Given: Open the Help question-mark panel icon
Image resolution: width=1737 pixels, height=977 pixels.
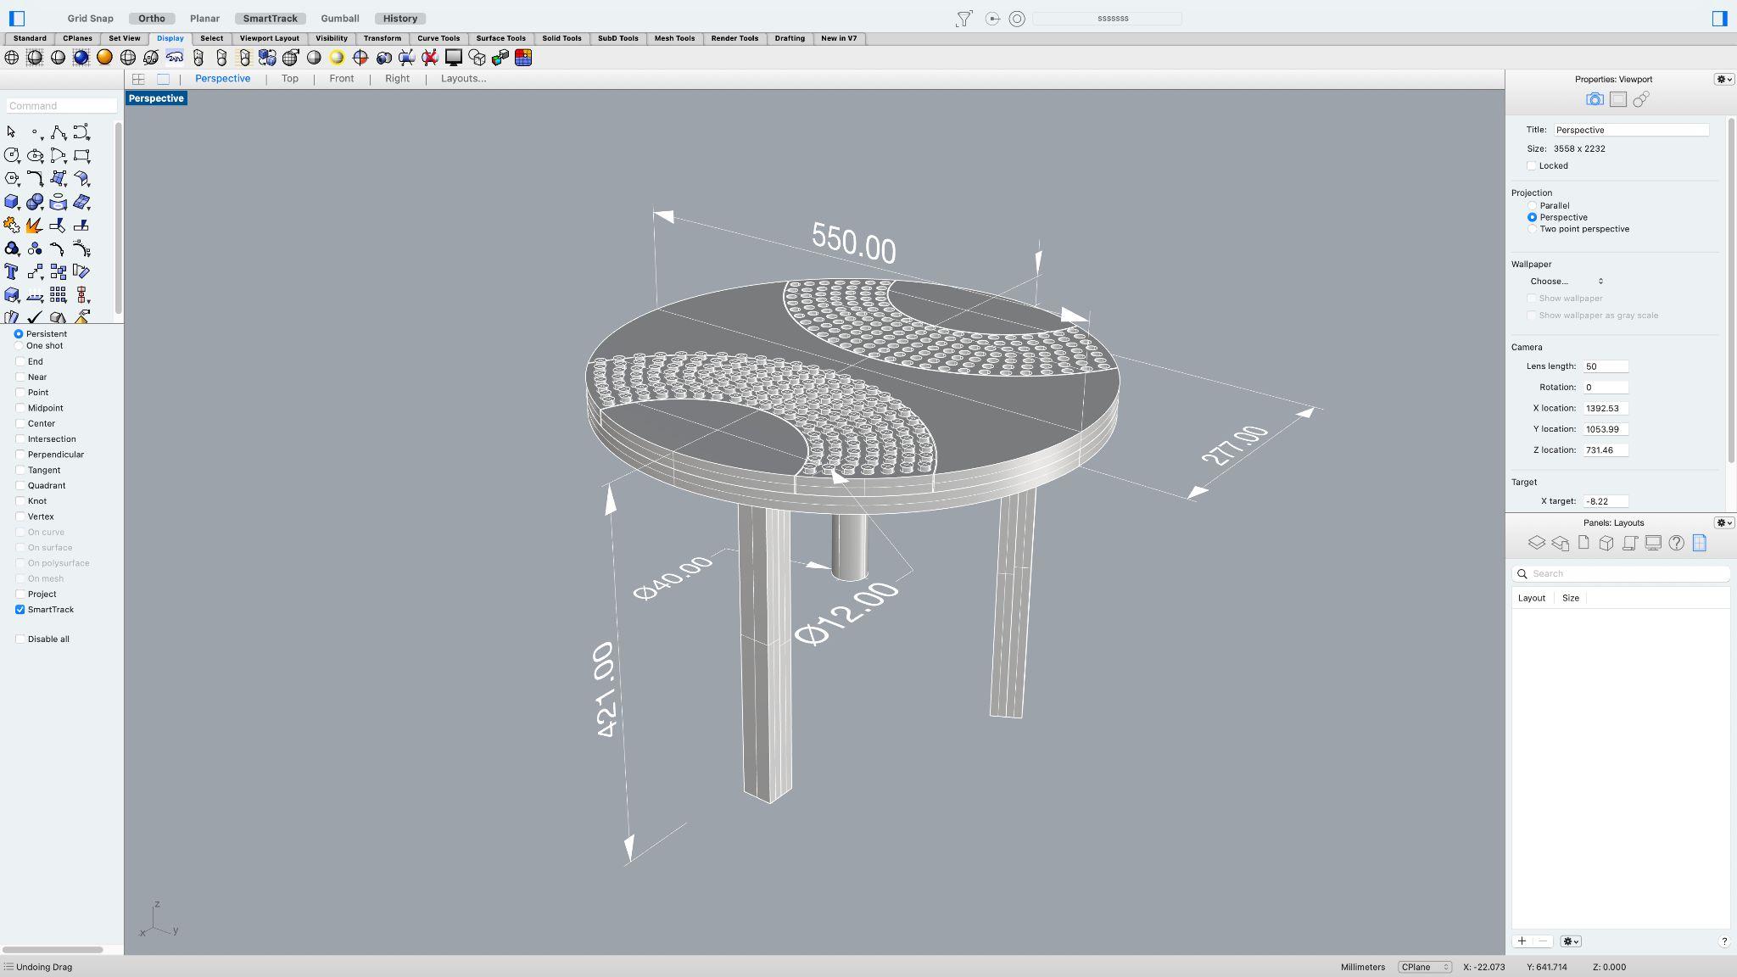Looking at the screenshot, I should 1676,543.
